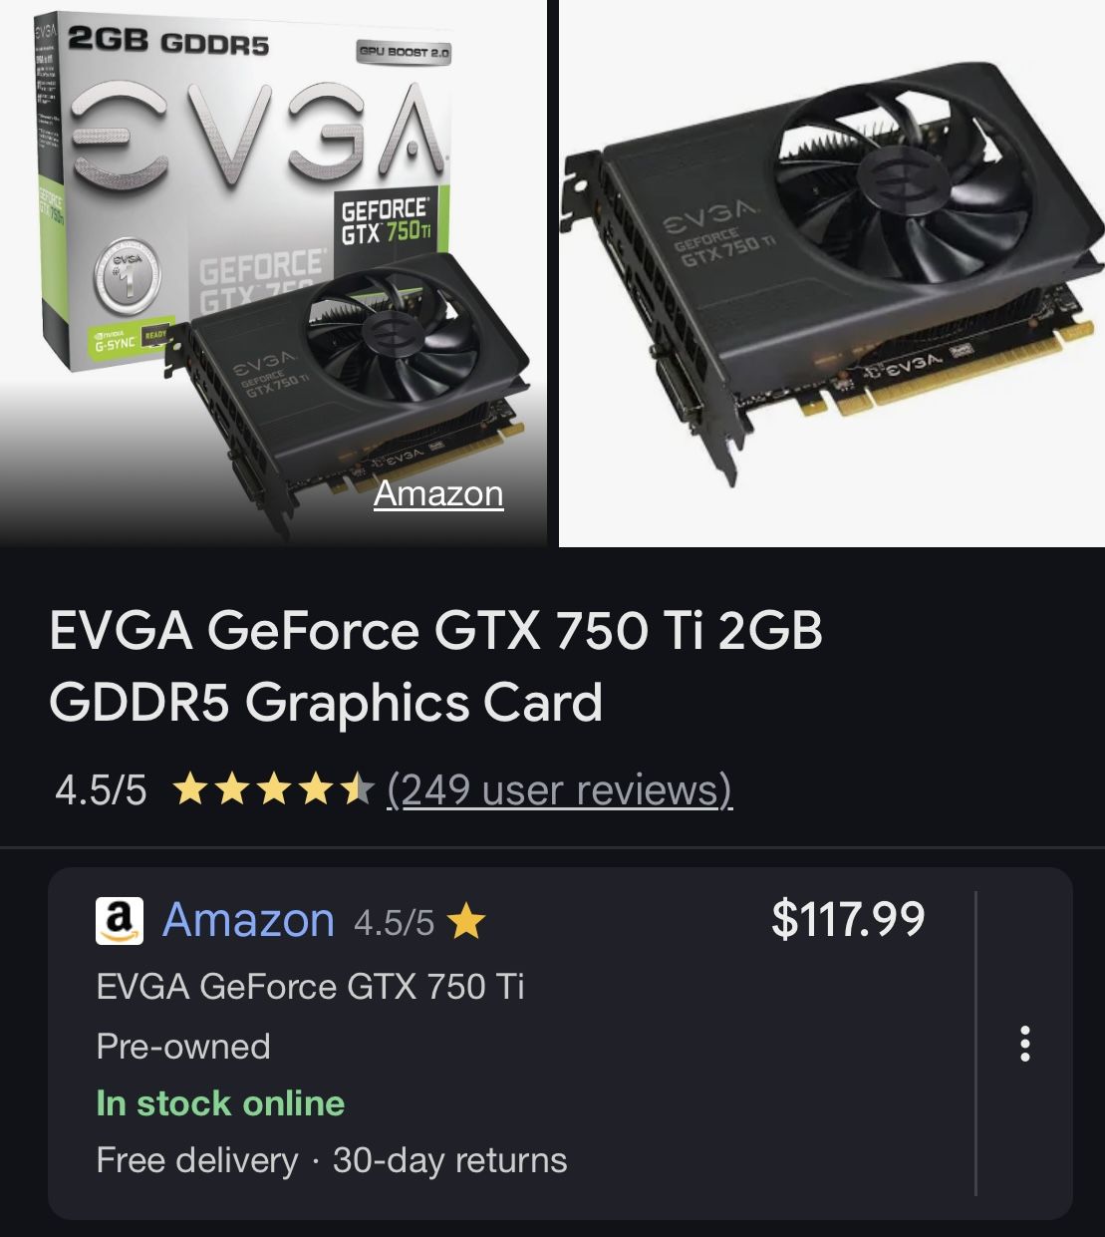Click the Amazon seller 4.5/5 rating
The height and width of the screenshot is (1237, 1105).
point(394,923)
